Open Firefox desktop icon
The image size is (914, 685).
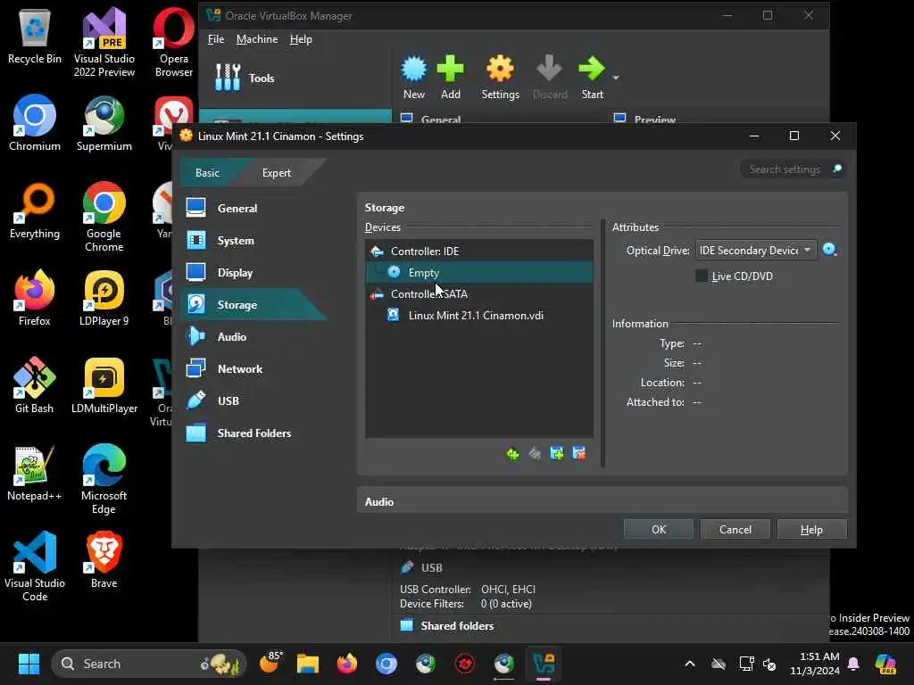tap(35, 298)
